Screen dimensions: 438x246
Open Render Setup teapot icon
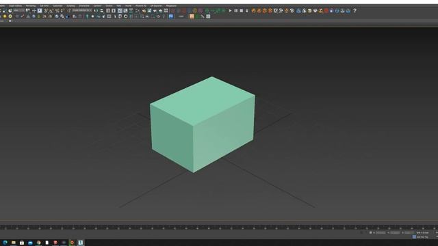(x=144, y=11)
